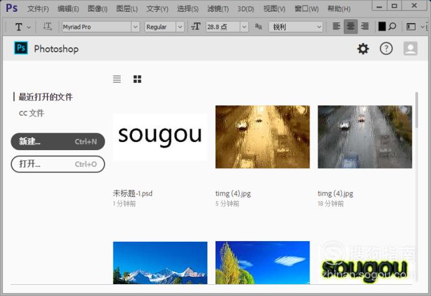This screenshot has width=431, height=296.
Task: Open the 窗口(W) menu
Action: (306, 9)
